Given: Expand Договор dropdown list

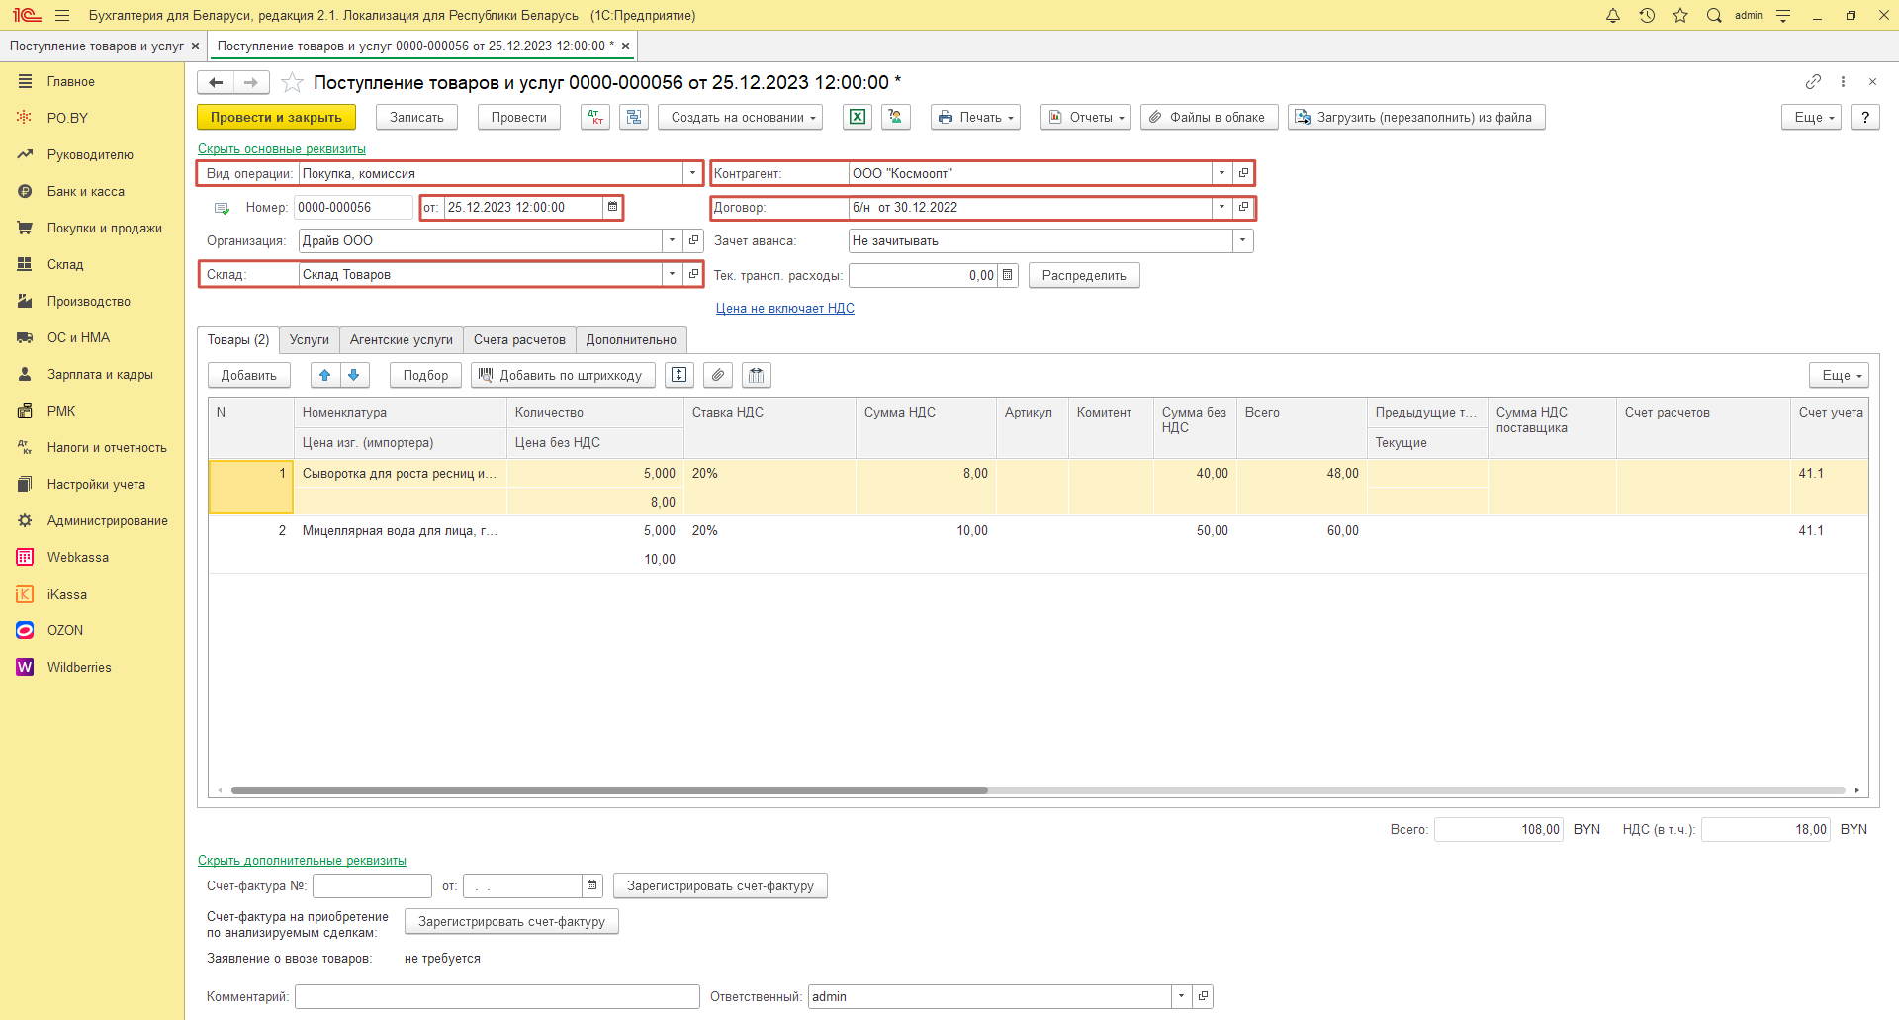Looking at the screenshot, I should [x=1222, y=207].
